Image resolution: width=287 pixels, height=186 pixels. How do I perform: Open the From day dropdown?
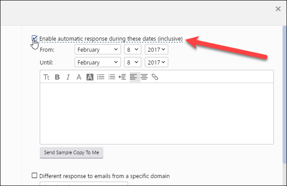coord(132,49)
